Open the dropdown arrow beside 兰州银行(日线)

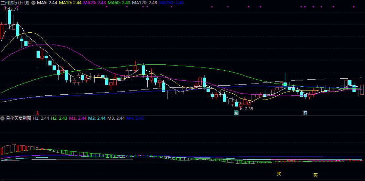[33, 3]
